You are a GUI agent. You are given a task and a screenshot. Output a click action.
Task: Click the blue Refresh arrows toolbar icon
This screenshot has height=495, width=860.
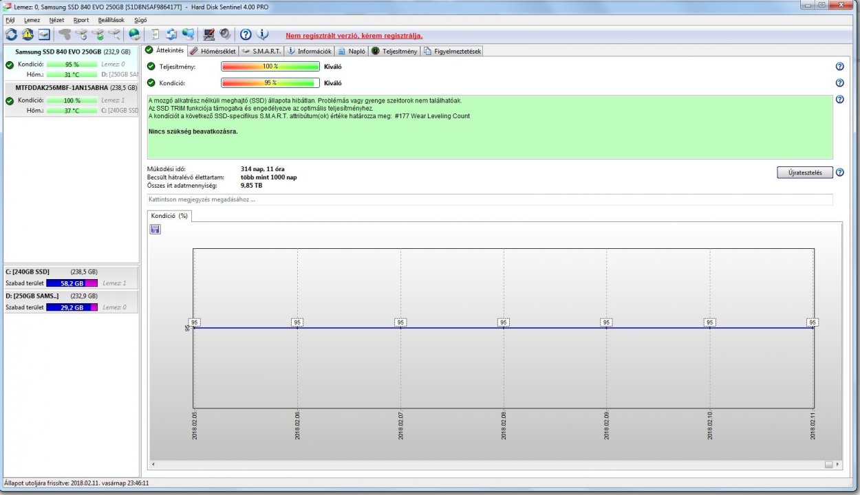pos(11,34)
